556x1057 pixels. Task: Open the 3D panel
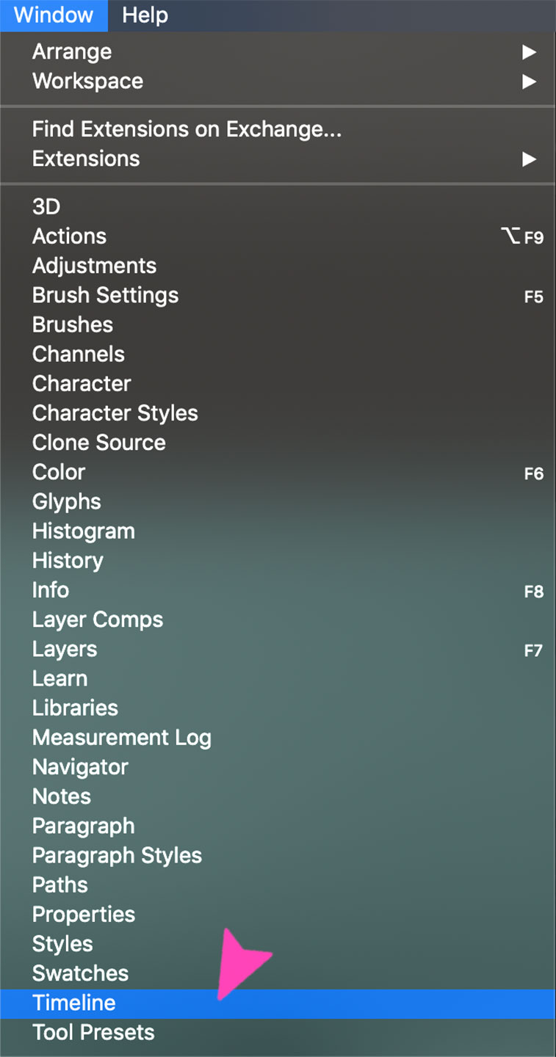tap(46, 207)
